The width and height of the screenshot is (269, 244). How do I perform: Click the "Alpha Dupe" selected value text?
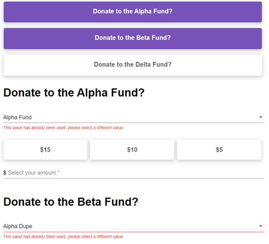(x=18, y=226)
